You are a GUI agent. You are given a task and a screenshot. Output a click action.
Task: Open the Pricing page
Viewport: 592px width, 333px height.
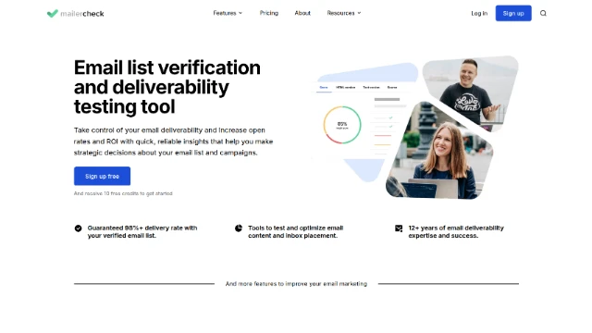(269, 13)
